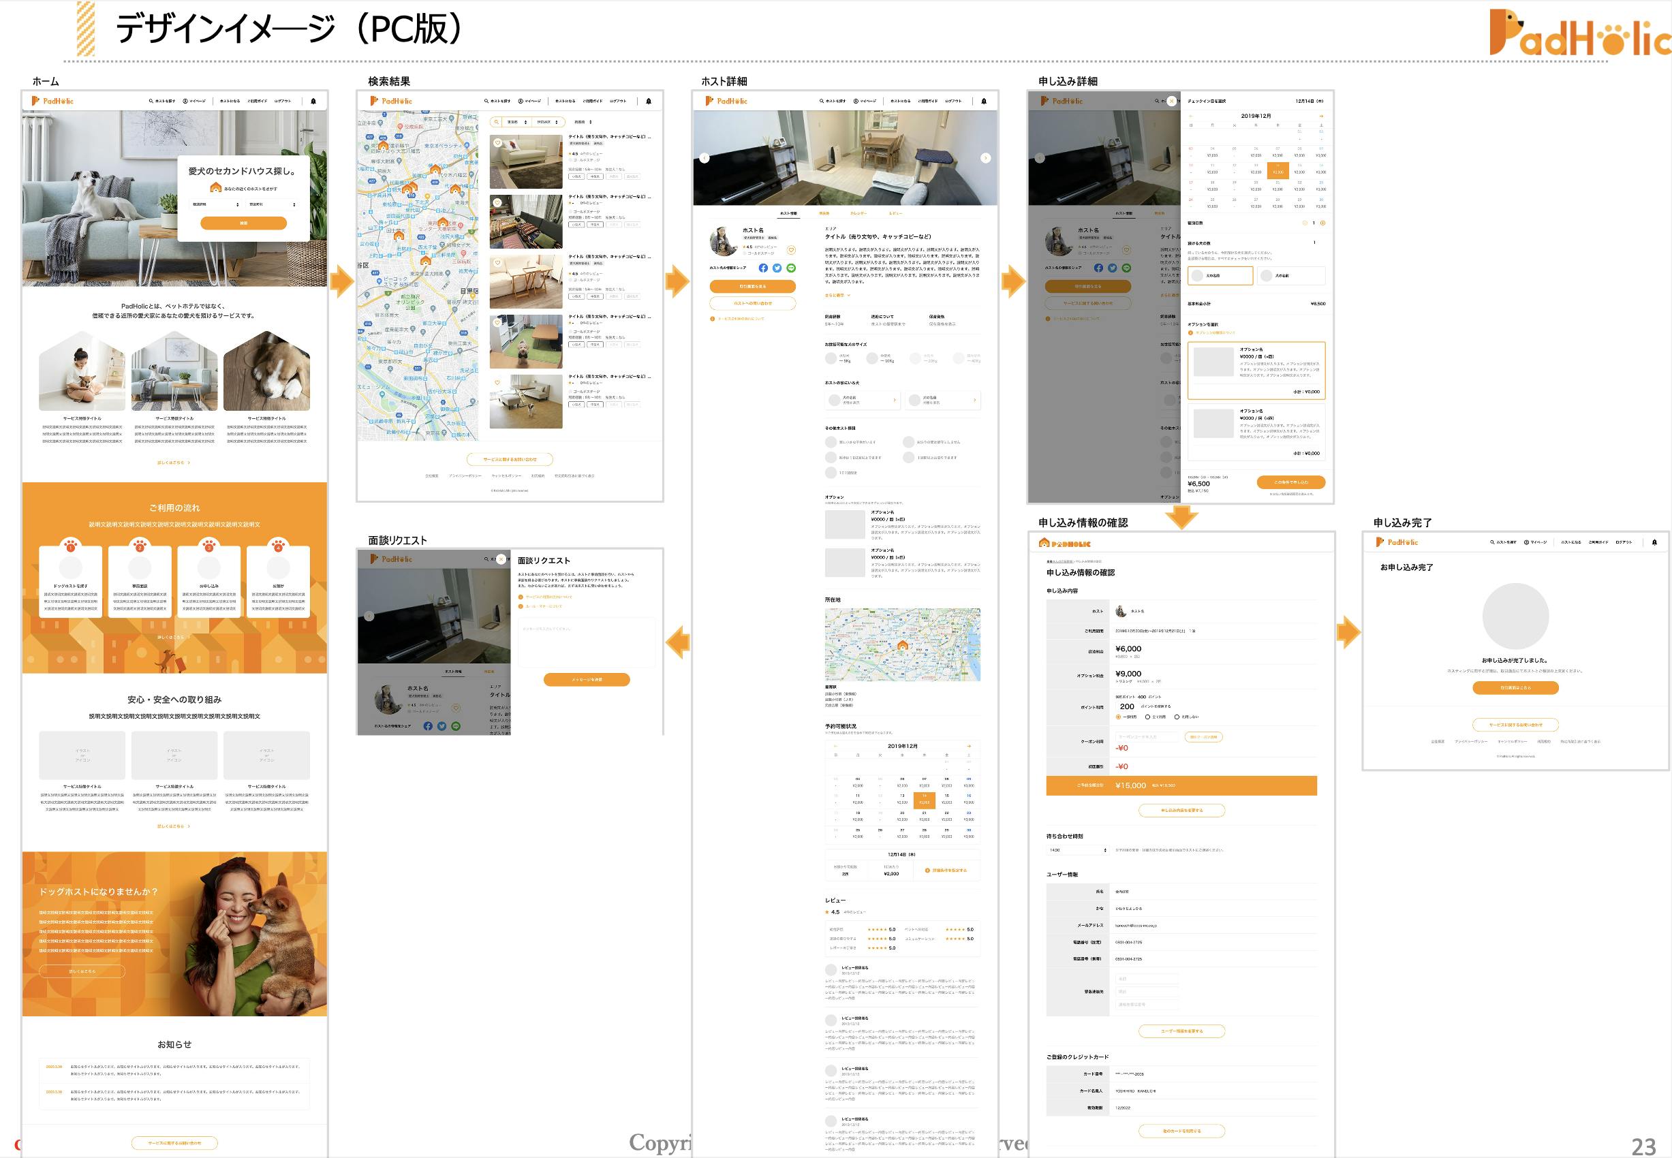Switch to レビュー tab on ホスト詳細
Screen dimensions: 1672x1158
[x=895, y=213]
